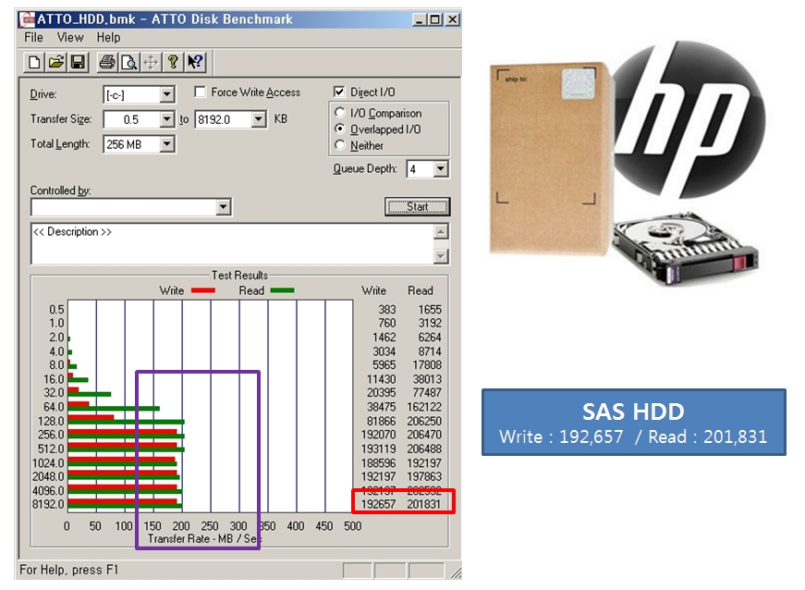Screen dimensions: 805x590
Task: Click the read value 201831
Action: (x=424, y=504)
